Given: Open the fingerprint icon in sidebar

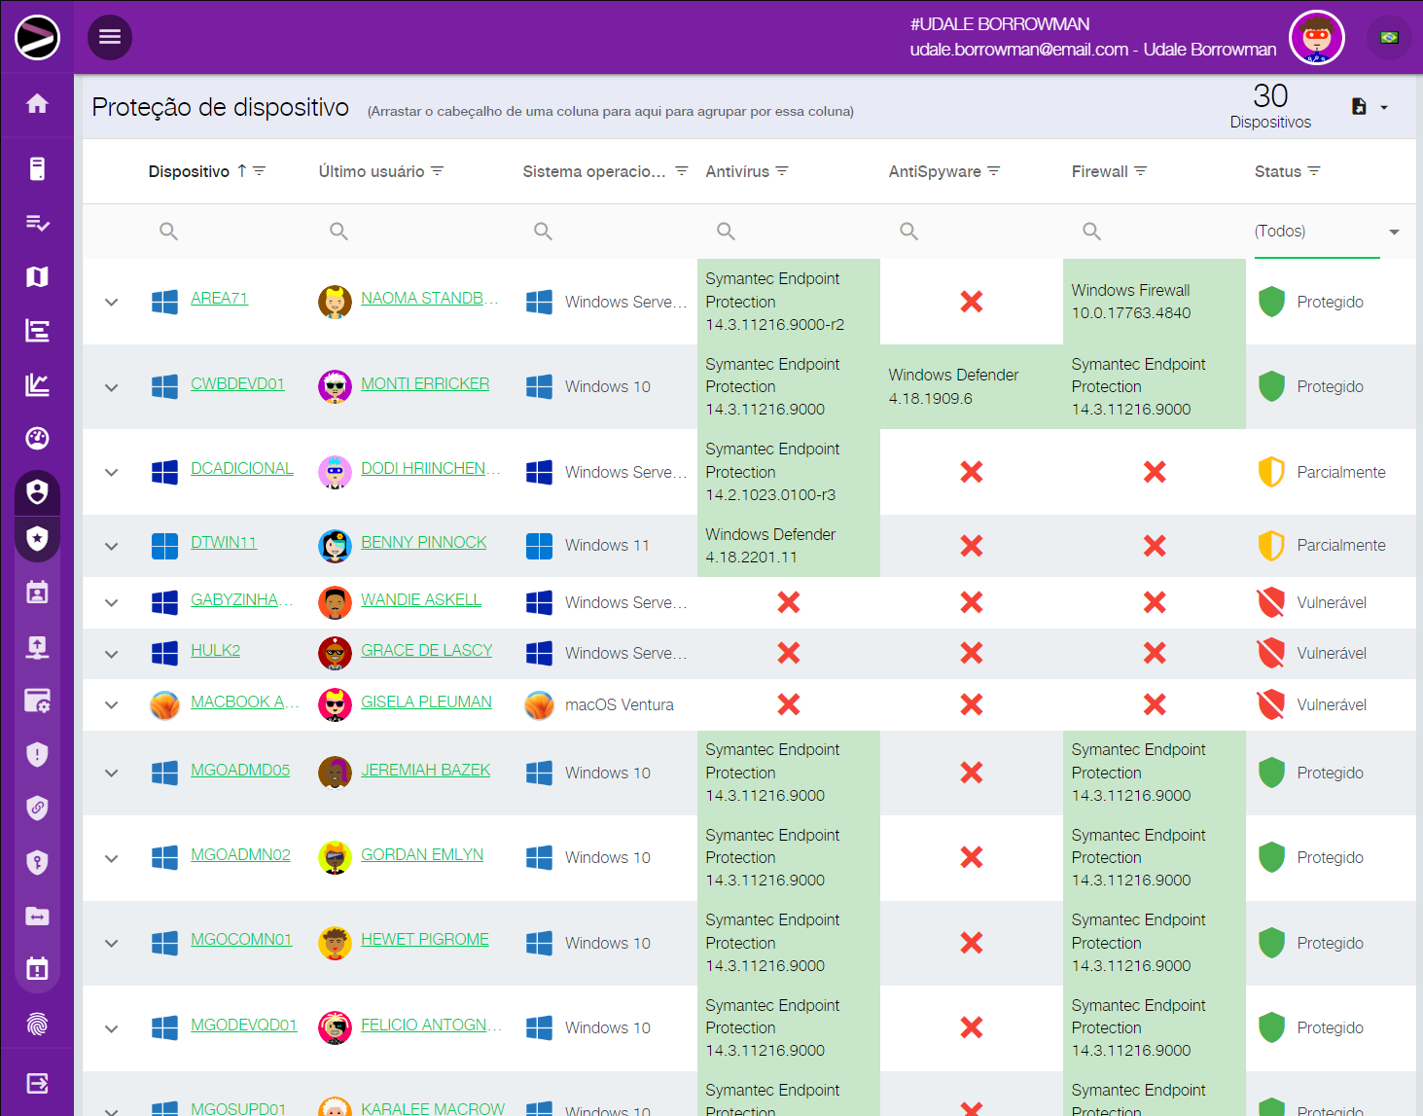Looking at the screenshot, I should click(37, 1024).
